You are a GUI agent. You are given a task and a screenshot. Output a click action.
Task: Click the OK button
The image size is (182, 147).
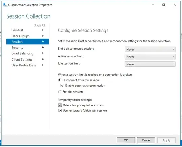click(x=126, y=140)
